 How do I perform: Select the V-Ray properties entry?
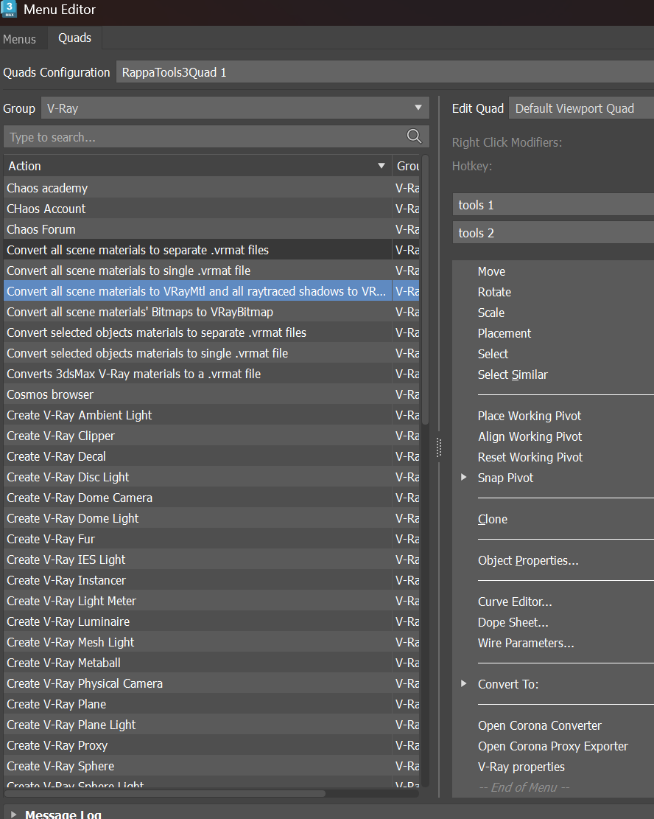tap(521, 767)
